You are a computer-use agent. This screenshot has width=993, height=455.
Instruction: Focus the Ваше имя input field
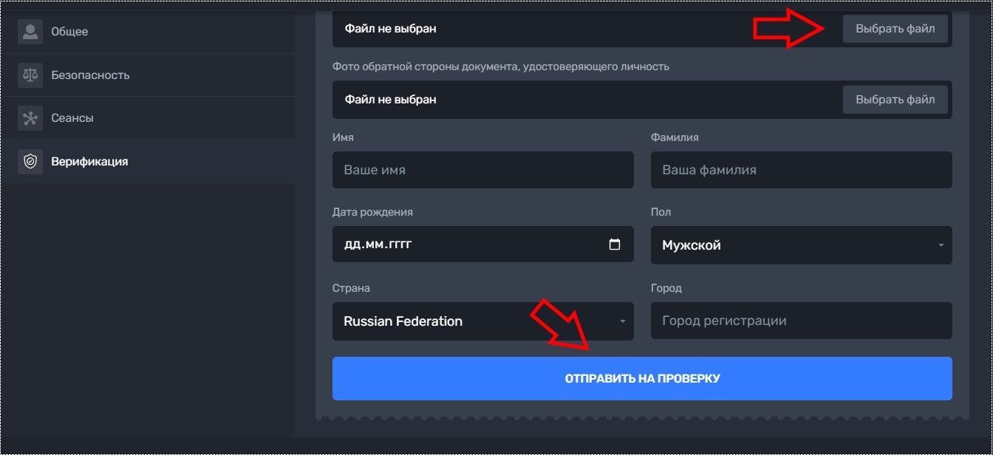point(482,170)
